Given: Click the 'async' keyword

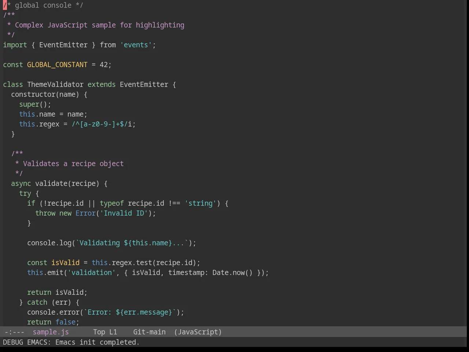Looking at the screenshot, I should (21, 183).
